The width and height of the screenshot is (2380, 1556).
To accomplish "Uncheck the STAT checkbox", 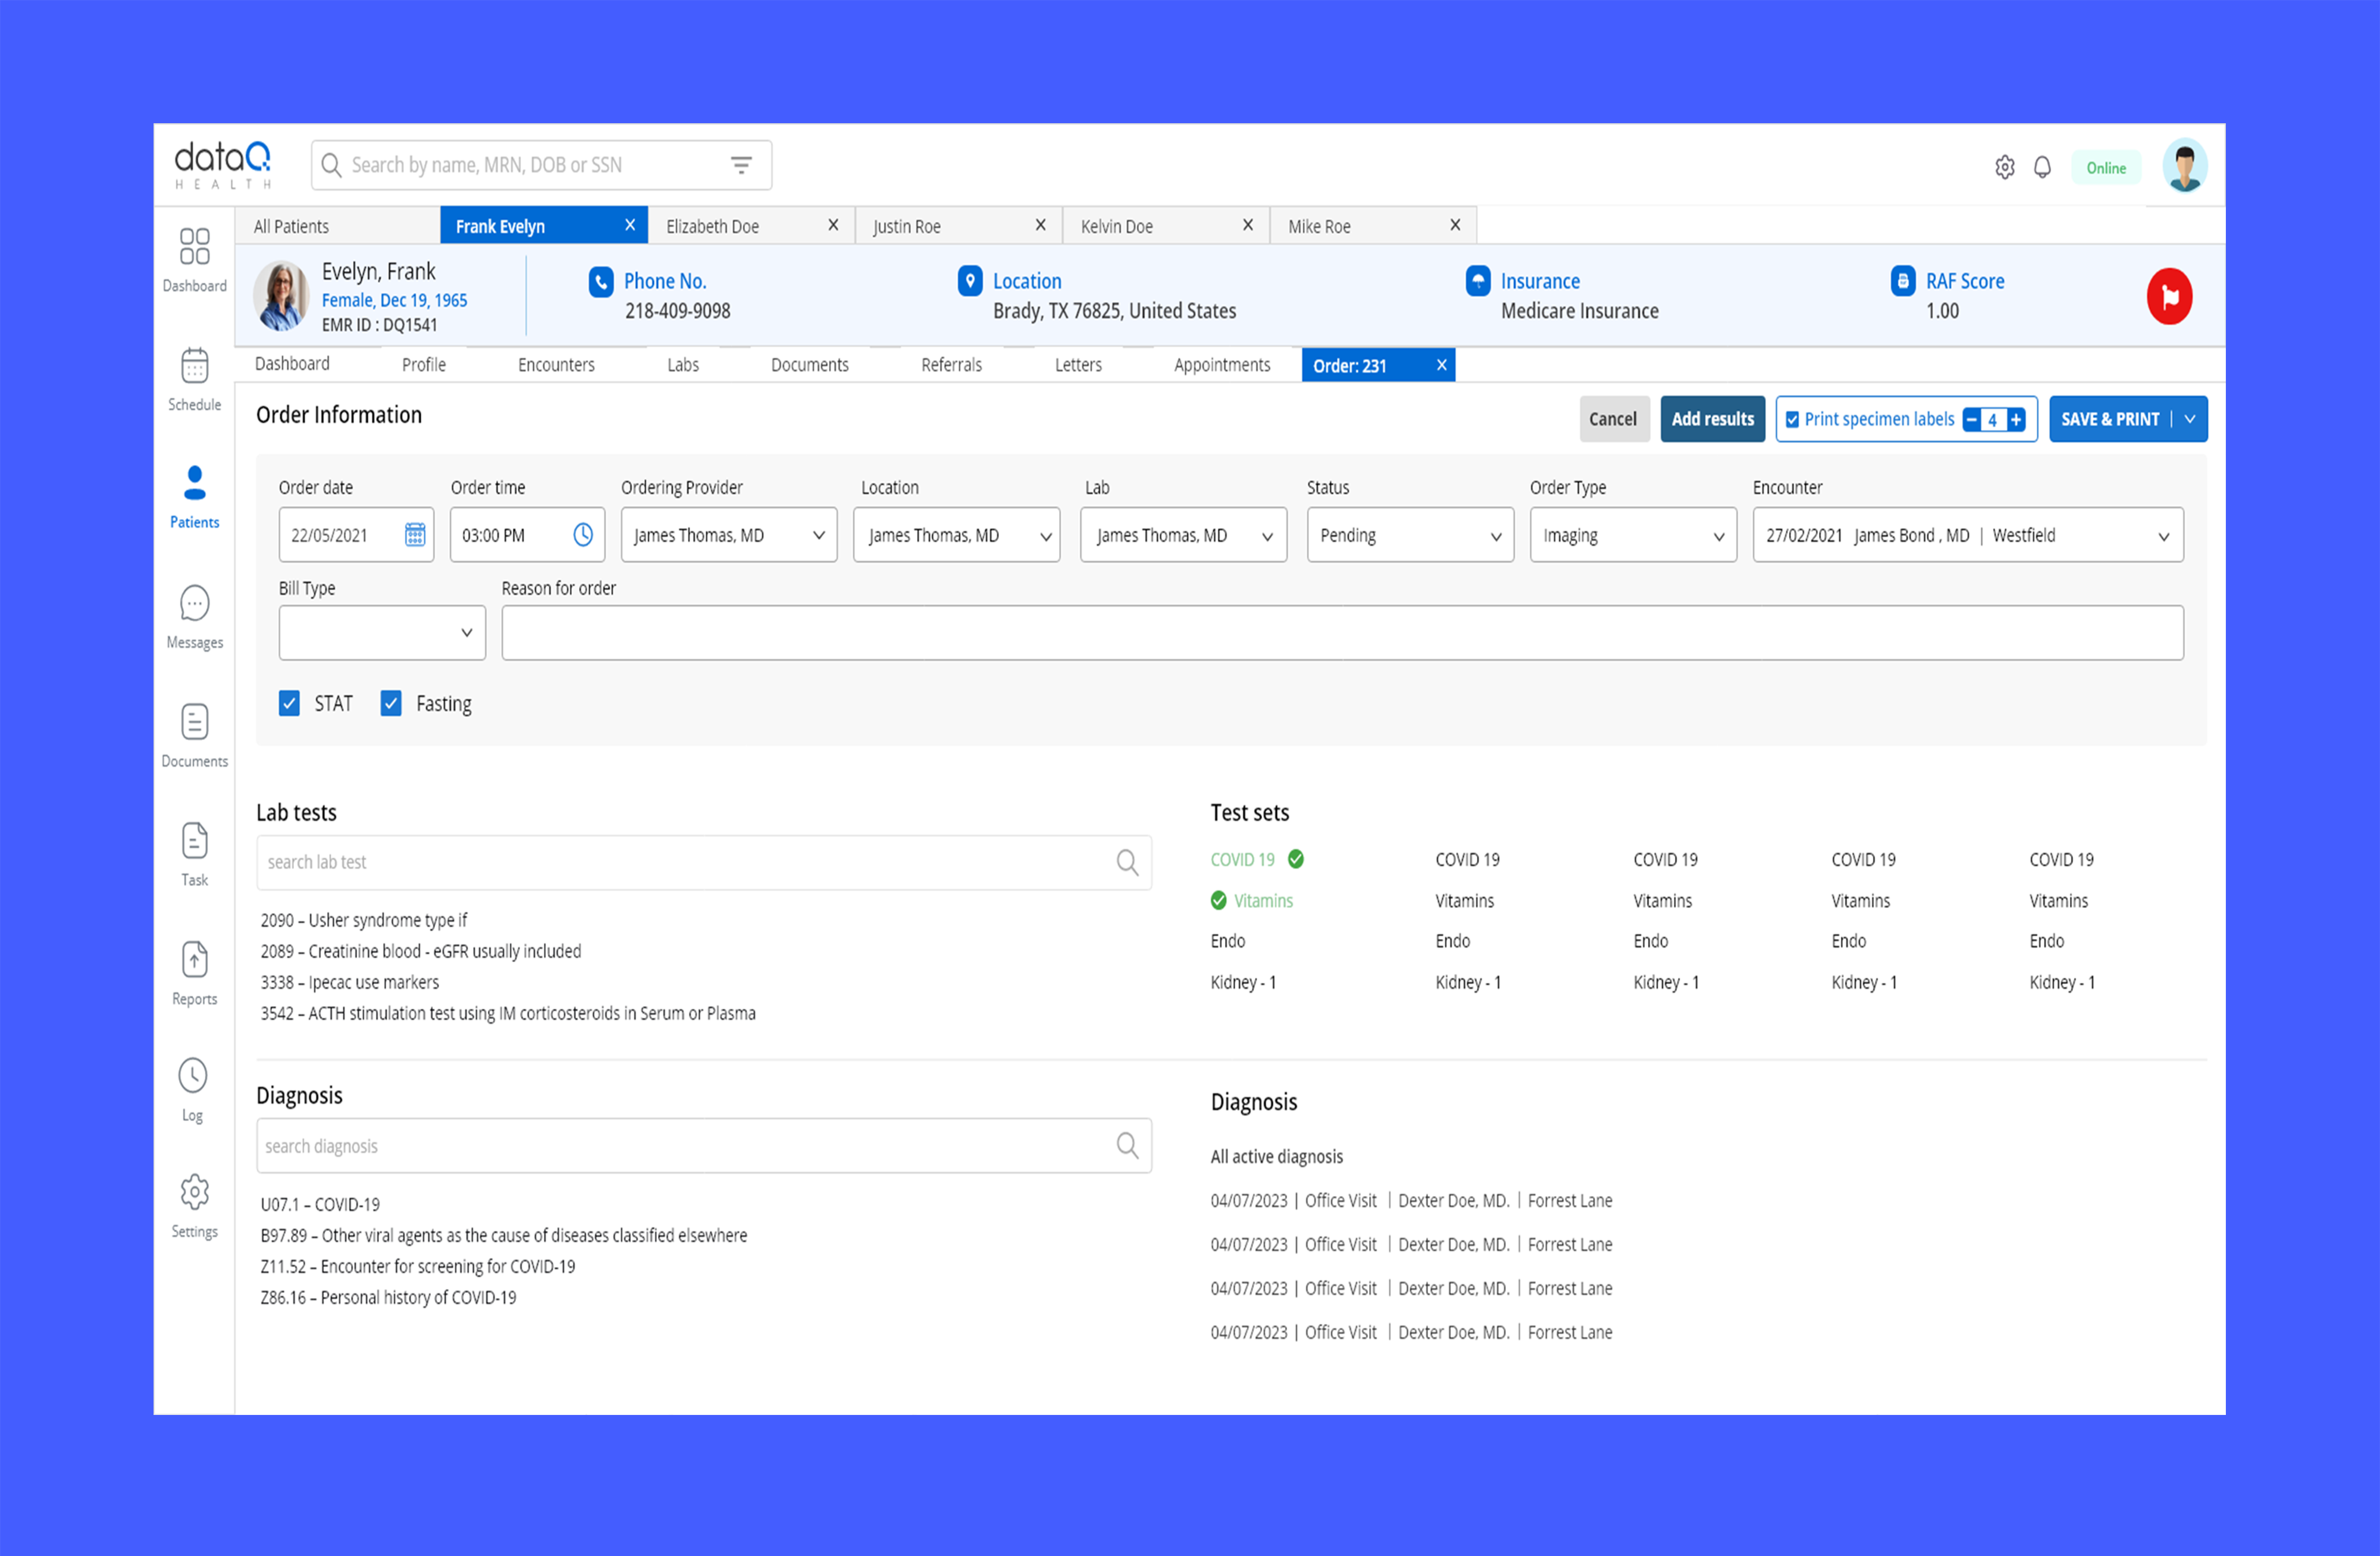I will (x=289, y=703).
